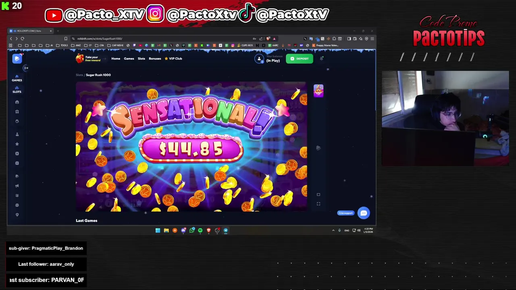Open the browser hamburger main menu
The height and width of the screenshot is (290, 516).
(x=372, y=39)
